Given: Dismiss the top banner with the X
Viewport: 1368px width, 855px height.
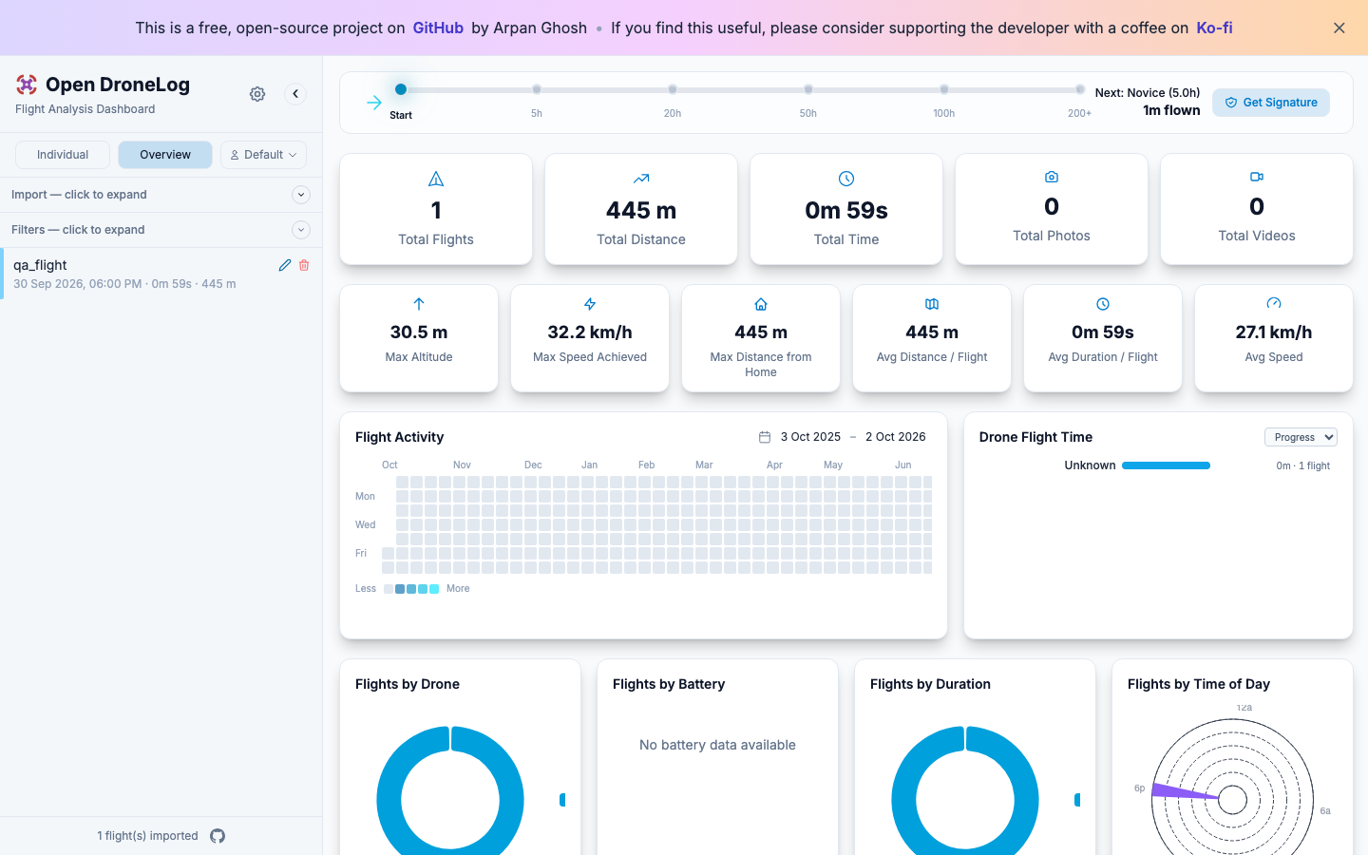Looking at the screenshot, I should click(x=1339, y=28).
